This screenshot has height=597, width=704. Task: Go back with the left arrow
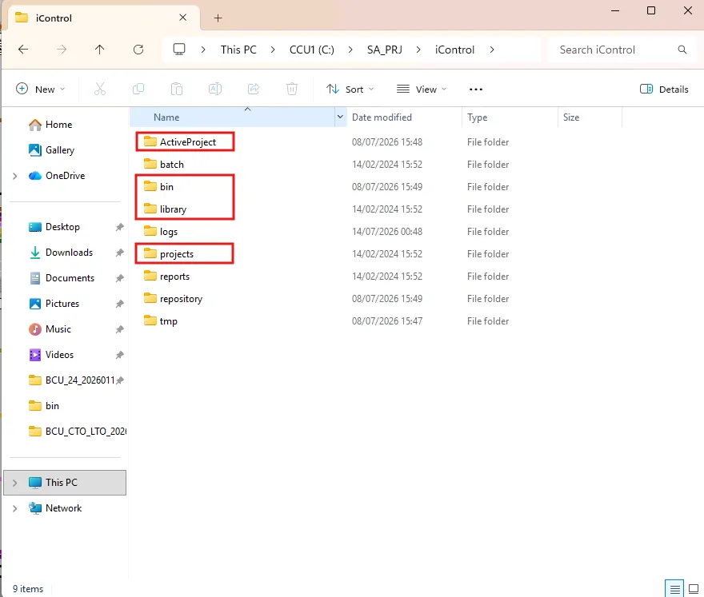tap(23, 50)
